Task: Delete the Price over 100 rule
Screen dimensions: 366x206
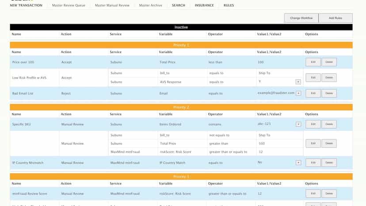Action: [x=329, y=62]
